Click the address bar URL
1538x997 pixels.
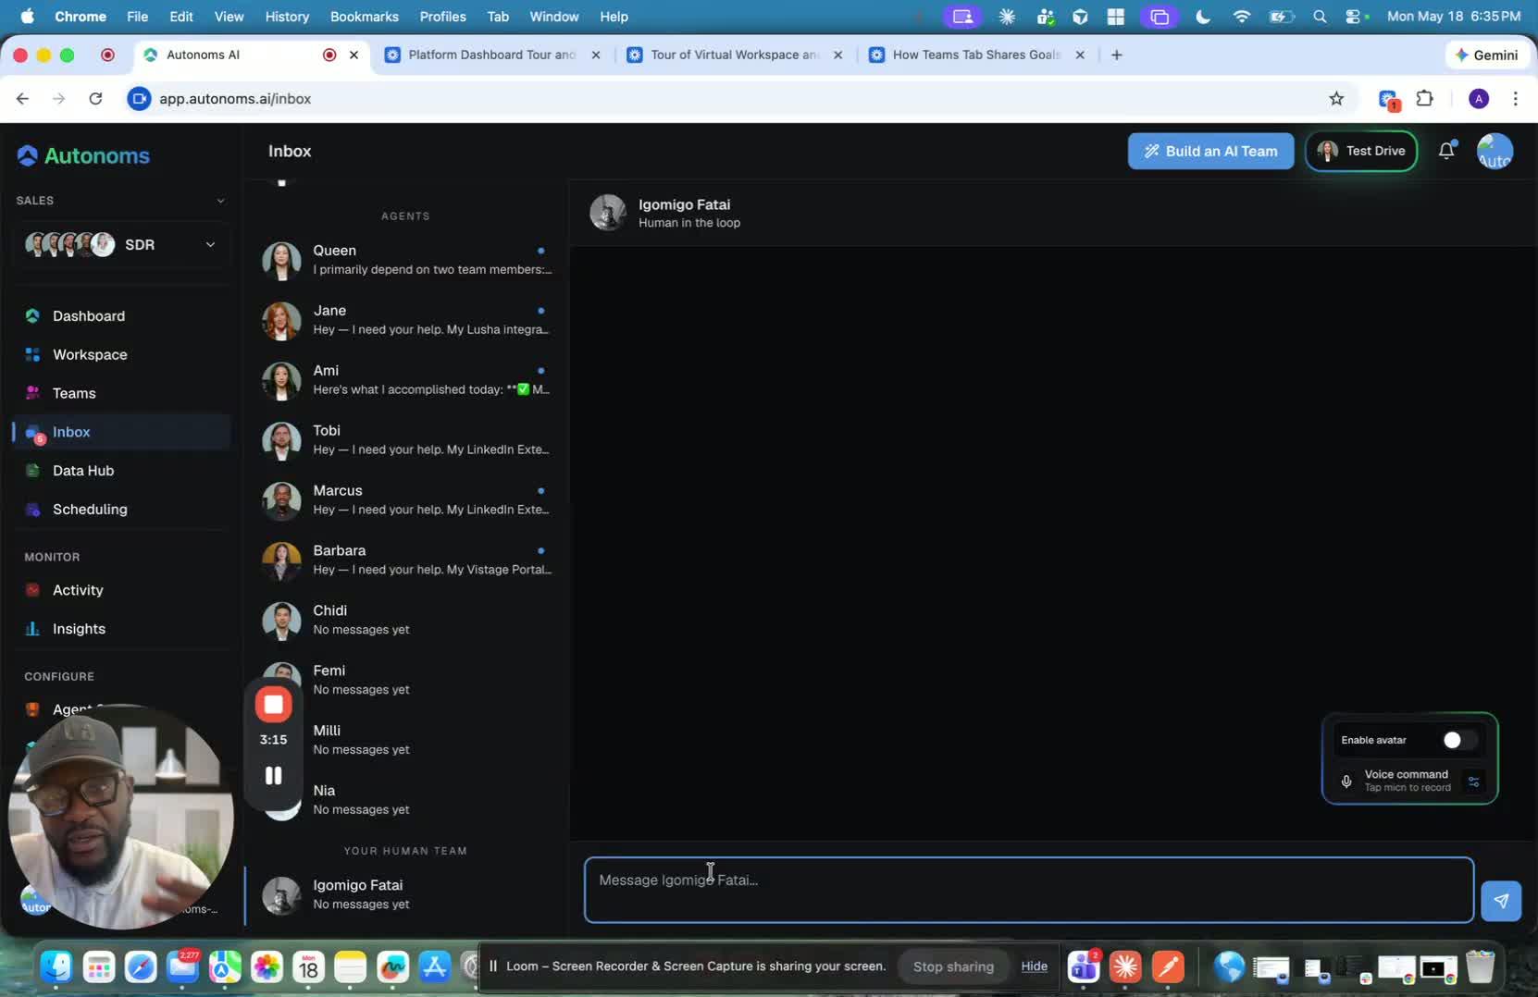(x=235, y=99)
